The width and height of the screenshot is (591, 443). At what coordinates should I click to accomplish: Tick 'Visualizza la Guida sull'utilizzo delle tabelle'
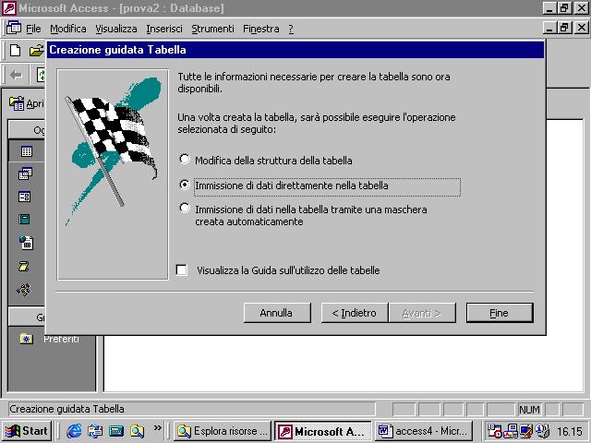[278, 270]
